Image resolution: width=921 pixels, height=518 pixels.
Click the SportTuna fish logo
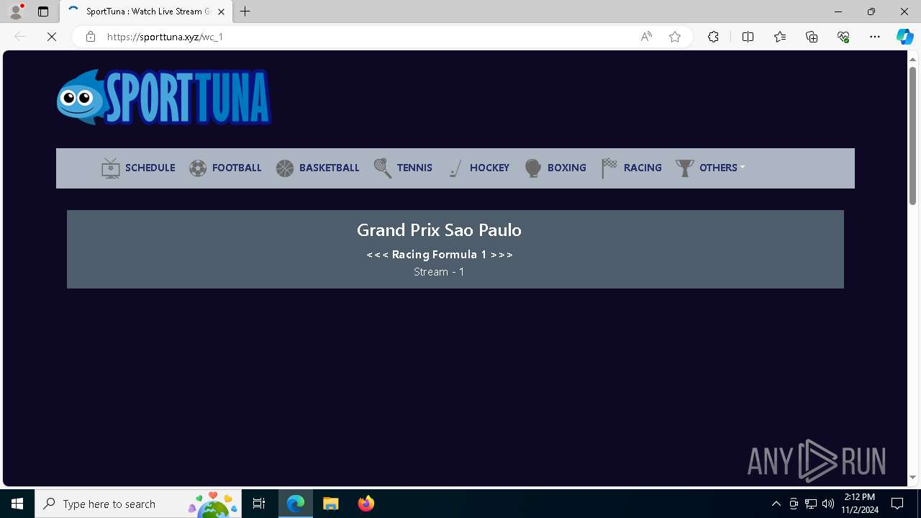click(x=164, y=97)
